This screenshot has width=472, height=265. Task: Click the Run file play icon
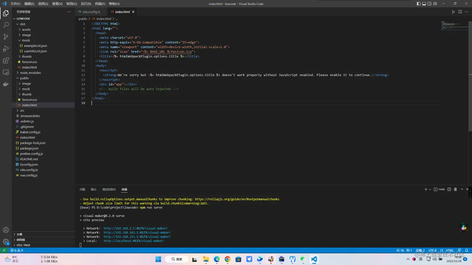453,12
